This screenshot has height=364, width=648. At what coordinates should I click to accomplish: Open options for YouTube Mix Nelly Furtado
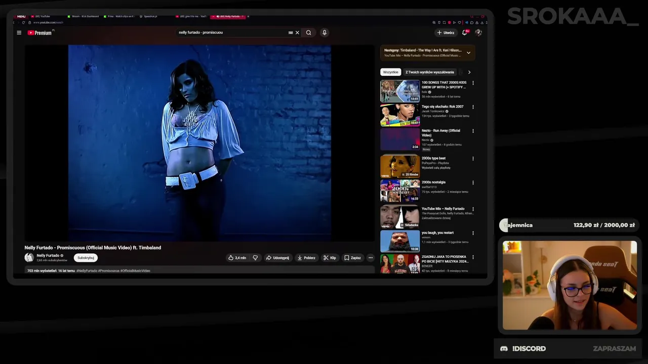(473, 209)
